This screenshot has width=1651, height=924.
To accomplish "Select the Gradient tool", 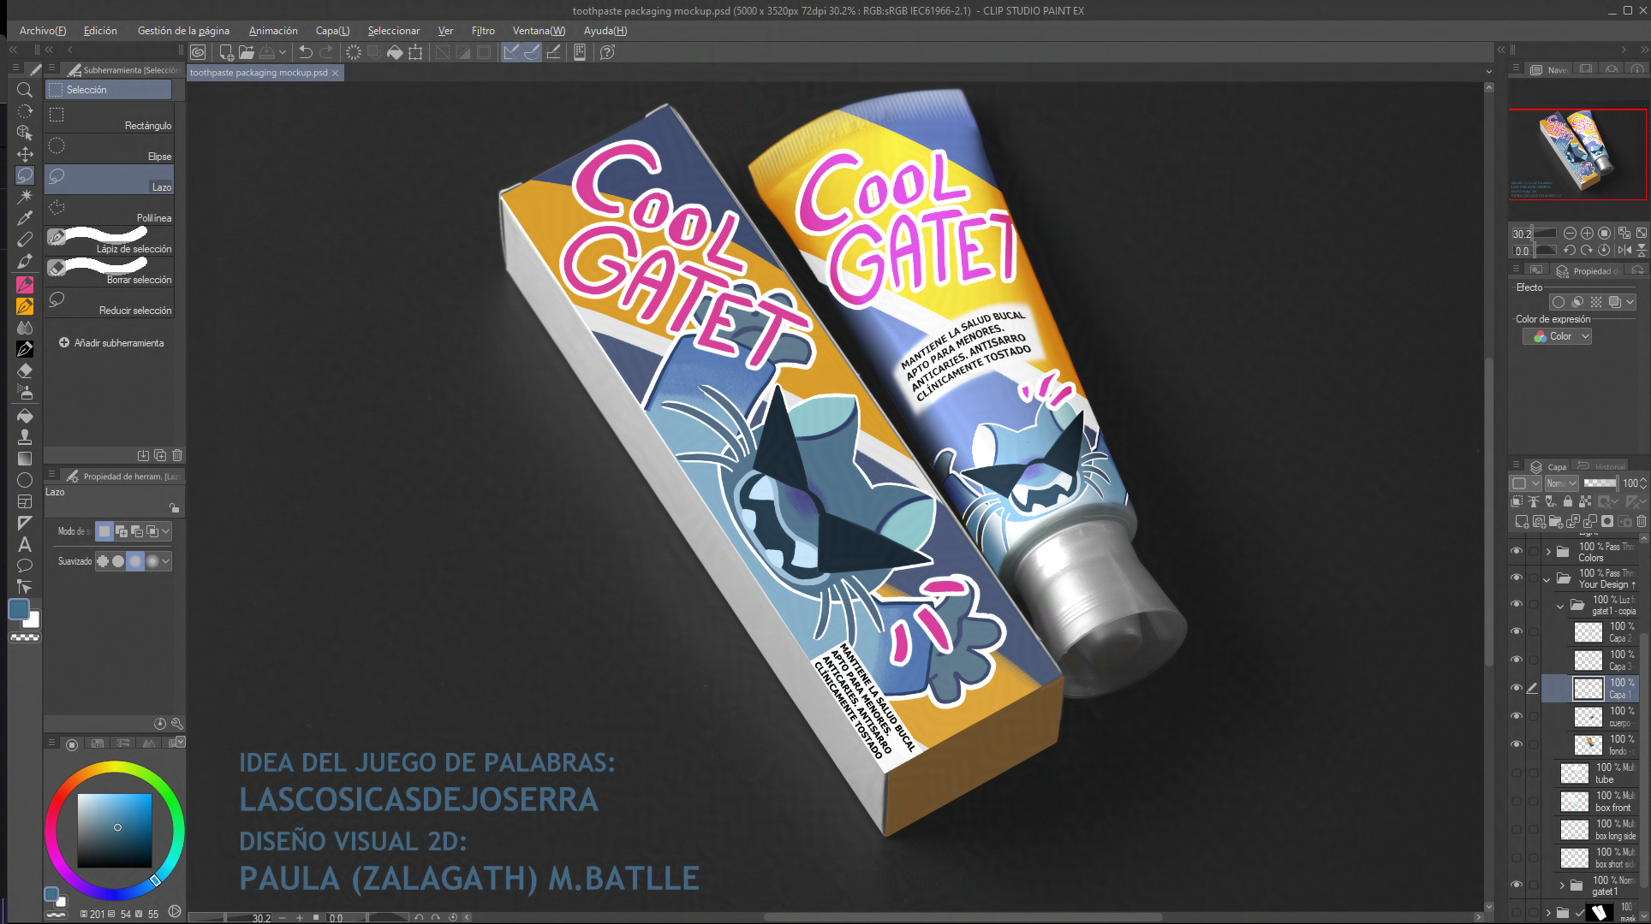I will pos(25,459).
